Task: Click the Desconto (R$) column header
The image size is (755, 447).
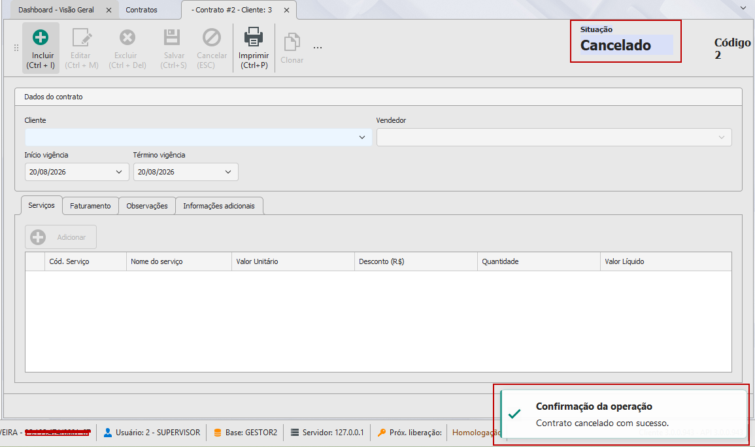Action: pyautogui.click(x=416, y=261)
